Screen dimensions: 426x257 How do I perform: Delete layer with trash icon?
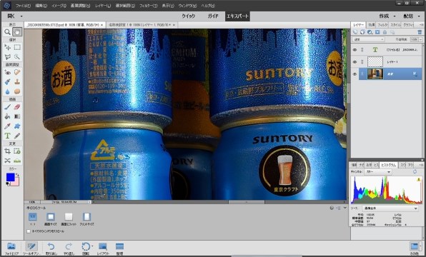pyautogui.click(x=420, y=32)
